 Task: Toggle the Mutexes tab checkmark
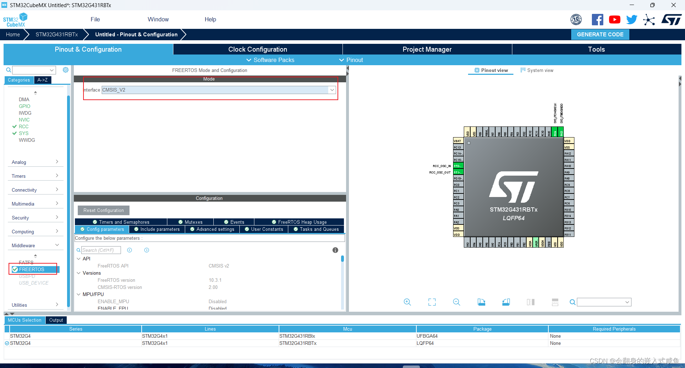(x=181, y=222)
